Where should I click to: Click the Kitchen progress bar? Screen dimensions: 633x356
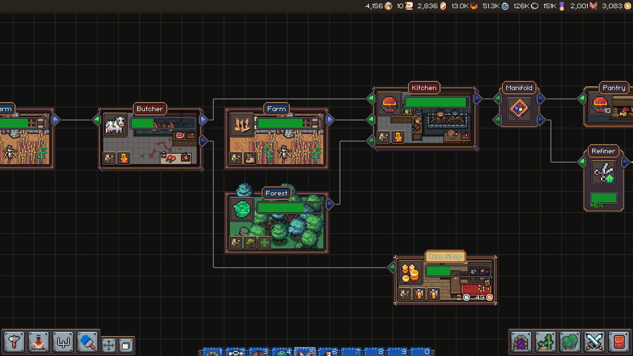tap(437, 103)
